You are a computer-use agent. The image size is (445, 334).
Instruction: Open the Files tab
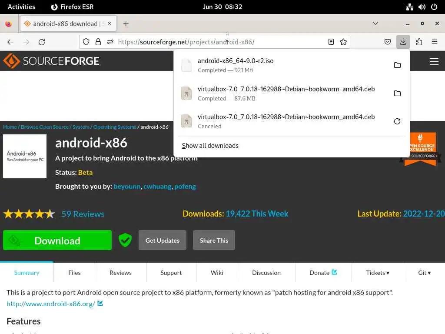[x=74, y=273]
